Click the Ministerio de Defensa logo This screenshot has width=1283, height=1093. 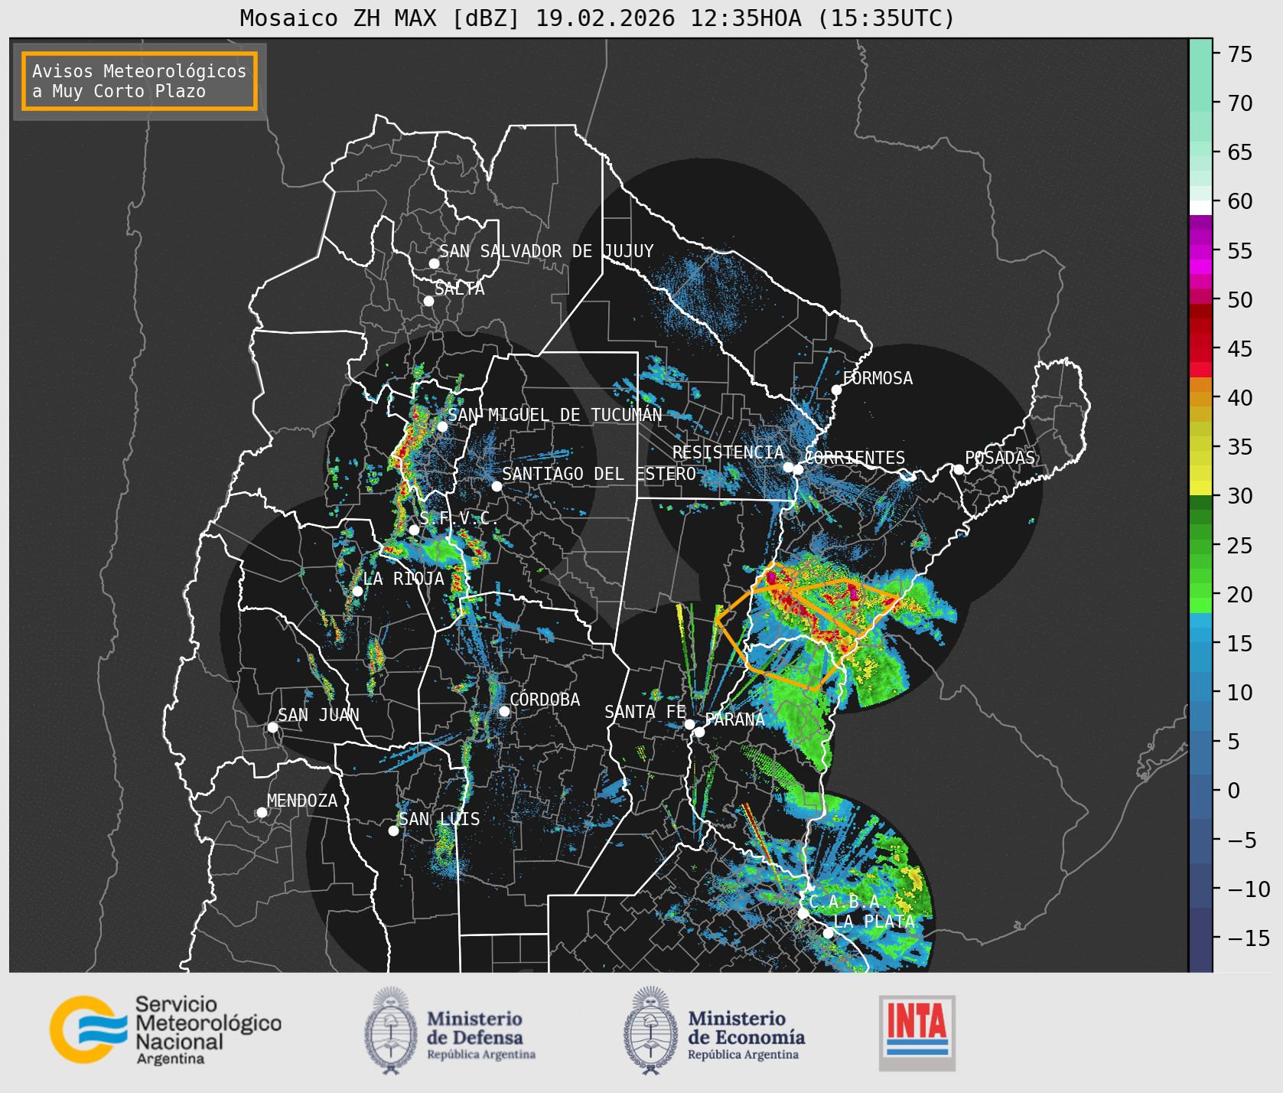(450, 1030)
